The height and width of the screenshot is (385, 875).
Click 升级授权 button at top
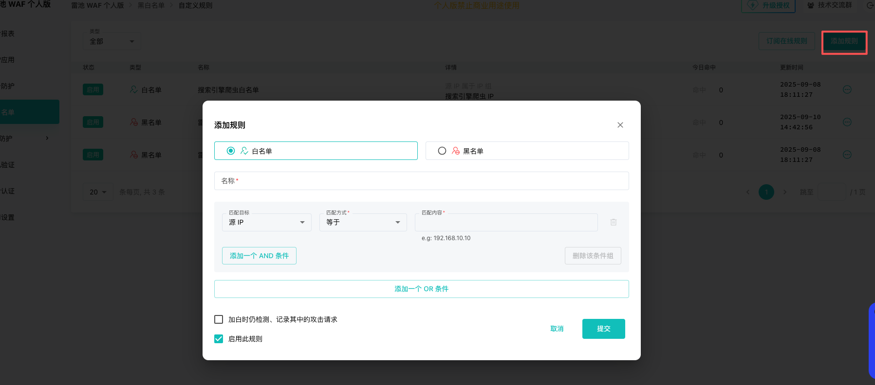click(x=768, y=5)
